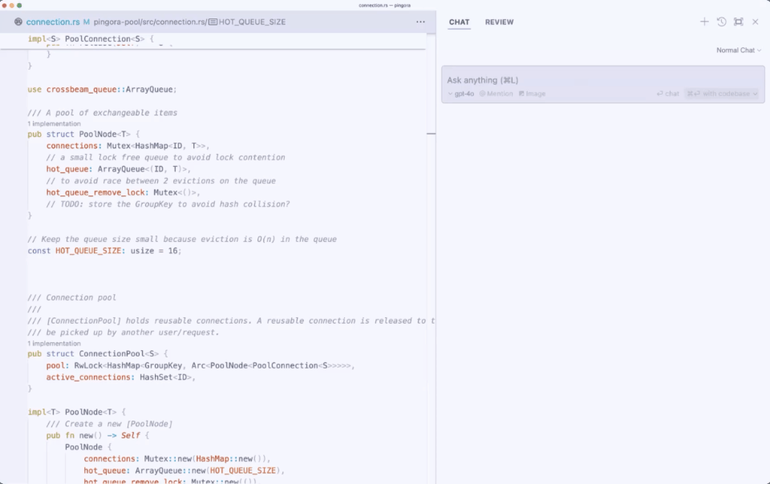Screen dimensions: 770x484
Task: Attach an Image to the chat
Action: click(522, 94)
